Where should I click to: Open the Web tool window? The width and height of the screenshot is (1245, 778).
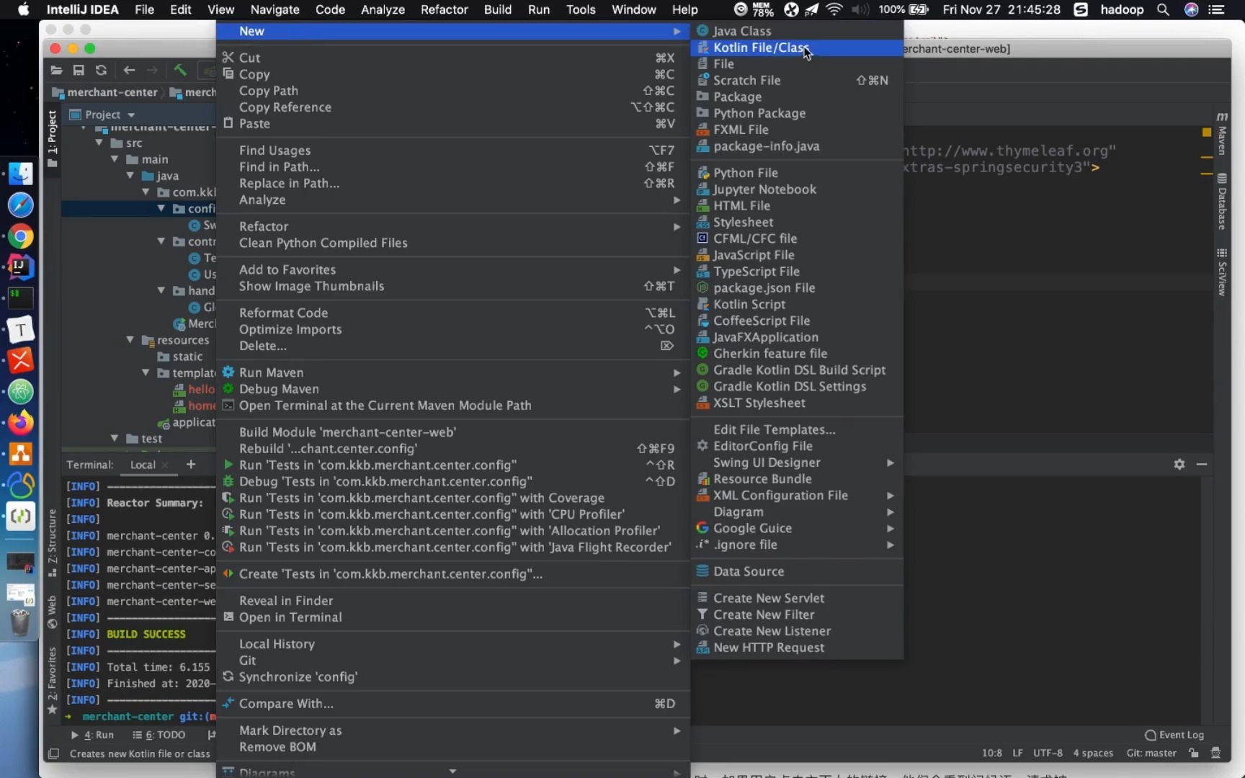(52, 612)
